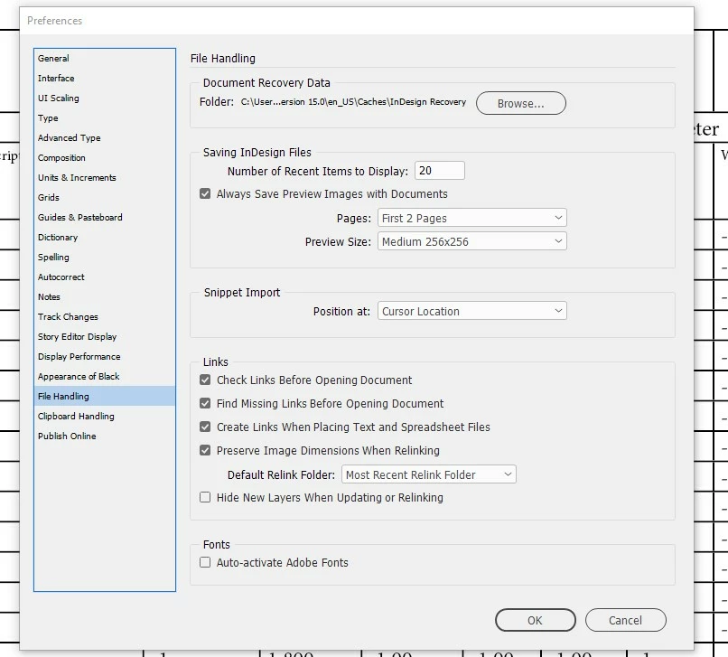Click Browse for recovery folder

(520, 103)
